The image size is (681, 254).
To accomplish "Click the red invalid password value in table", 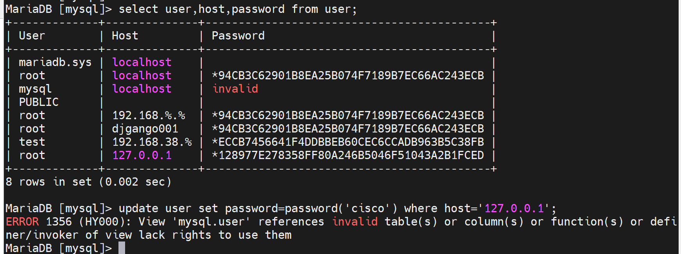I will click(235, 89).
